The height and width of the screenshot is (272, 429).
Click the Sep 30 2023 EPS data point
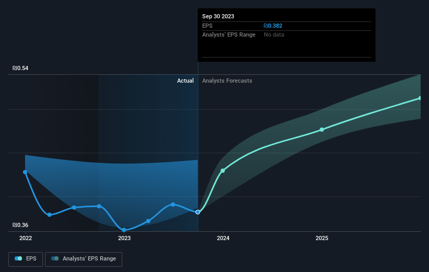(198, 212)
